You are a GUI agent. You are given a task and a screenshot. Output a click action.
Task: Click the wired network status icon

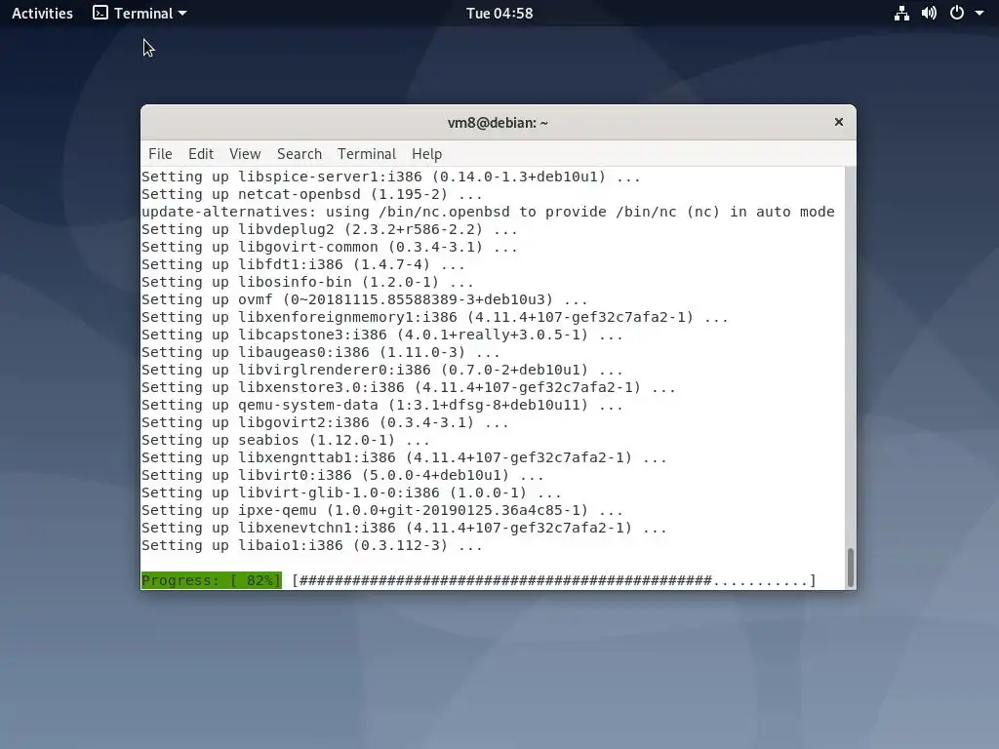coord(901,13)
